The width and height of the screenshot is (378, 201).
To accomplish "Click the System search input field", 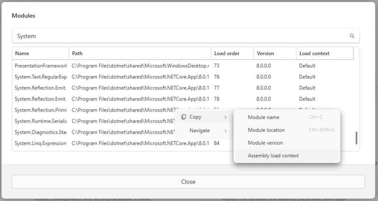I will coord(180,36).
